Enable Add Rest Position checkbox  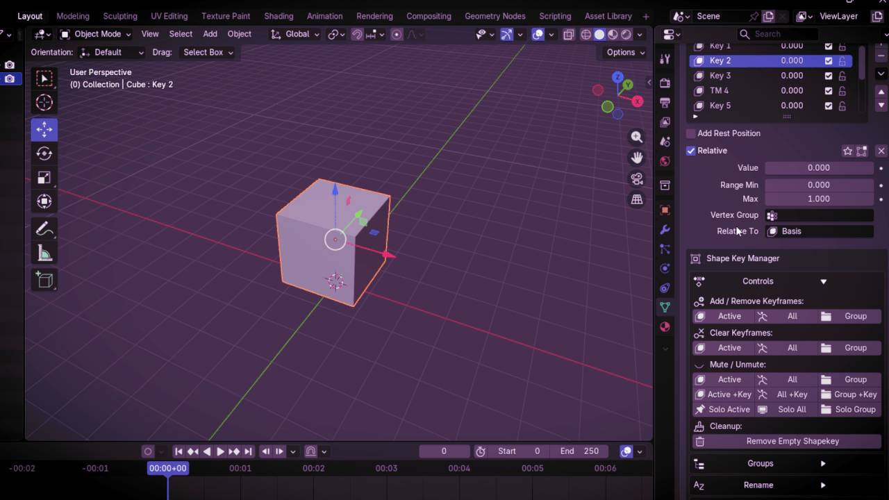pos(691,133)
